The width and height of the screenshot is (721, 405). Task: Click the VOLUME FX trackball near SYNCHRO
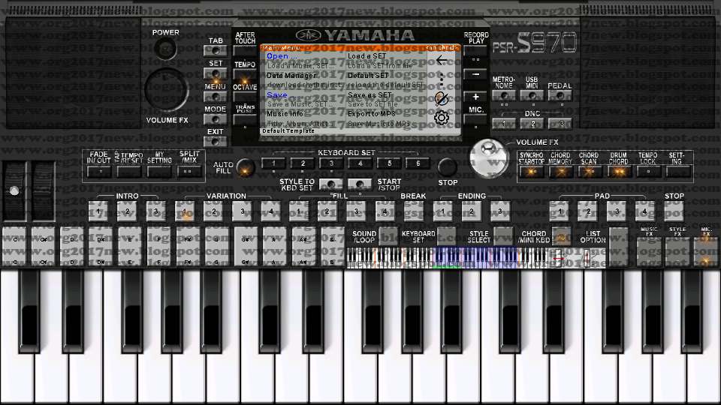tap(489, 158)
